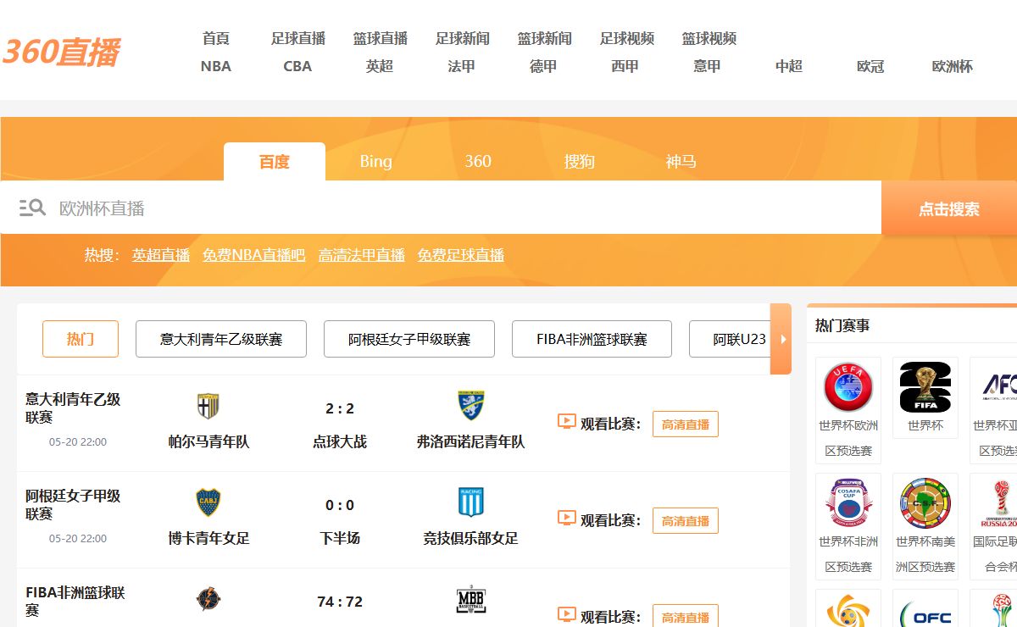Switch to the 搜狗 search tab
1017x627 pixels.
pyautogui.click(x=580, y=161)
